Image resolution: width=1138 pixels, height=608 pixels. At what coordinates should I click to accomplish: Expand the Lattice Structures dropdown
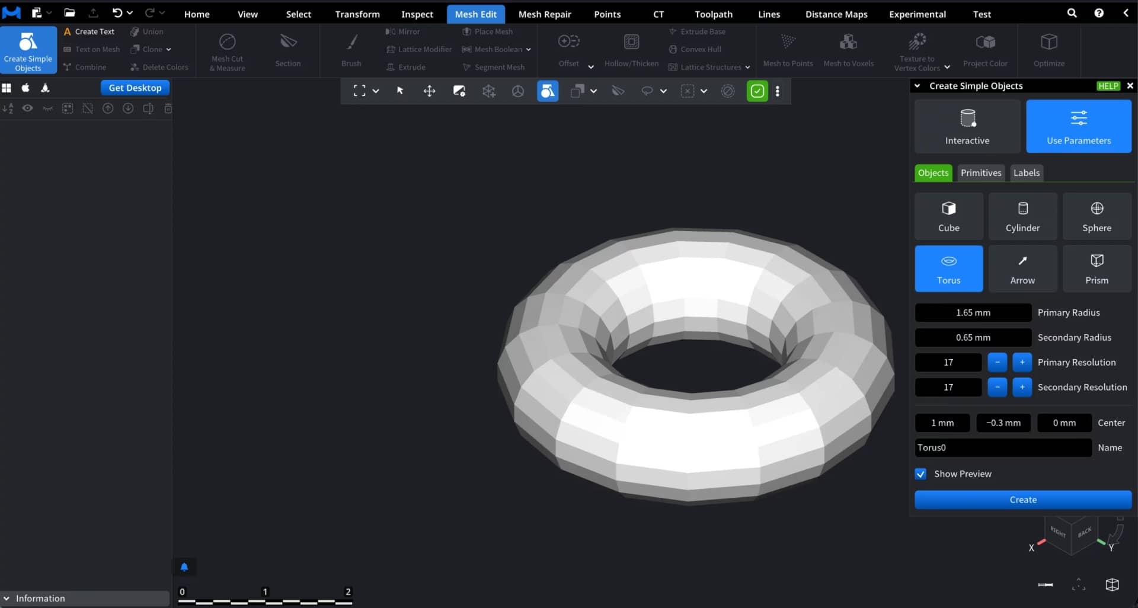pos(747,68)
